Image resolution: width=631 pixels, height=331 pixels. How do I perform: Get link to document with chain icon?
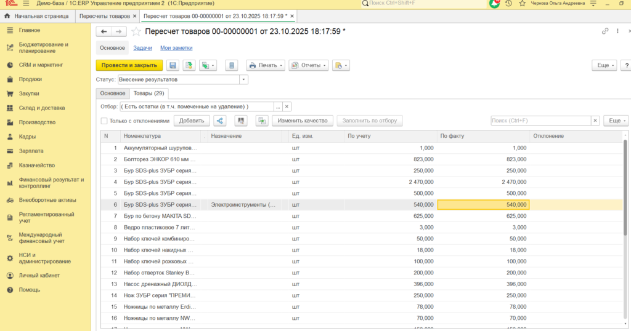click(x=605, y=31)
